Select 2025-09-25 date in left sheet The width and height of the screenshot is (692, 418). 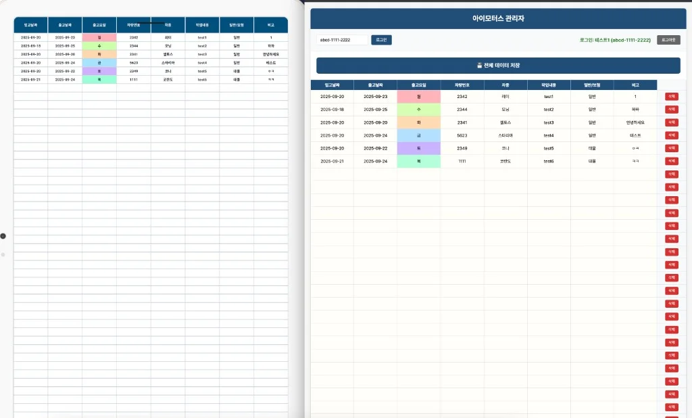(x=65, y=46)
